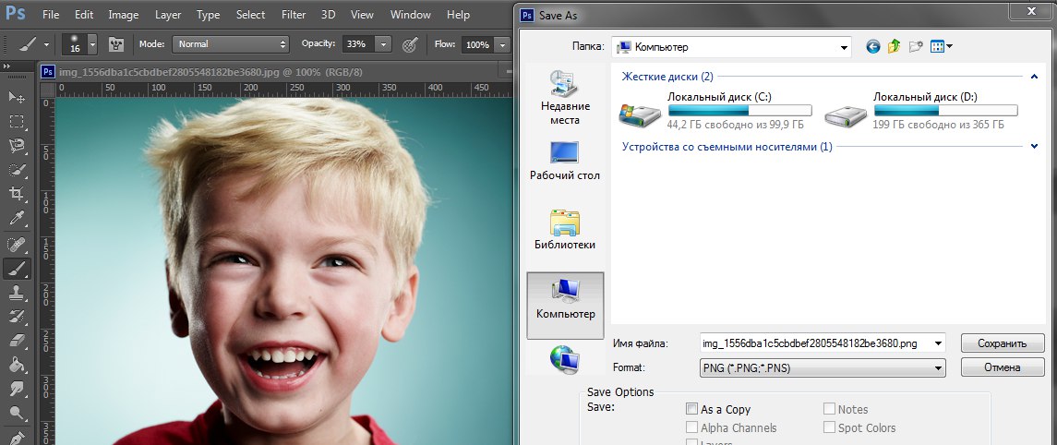Open the Layer menu
The width and height of the screenshot is (1057, 445).
[x=168, y=14]
